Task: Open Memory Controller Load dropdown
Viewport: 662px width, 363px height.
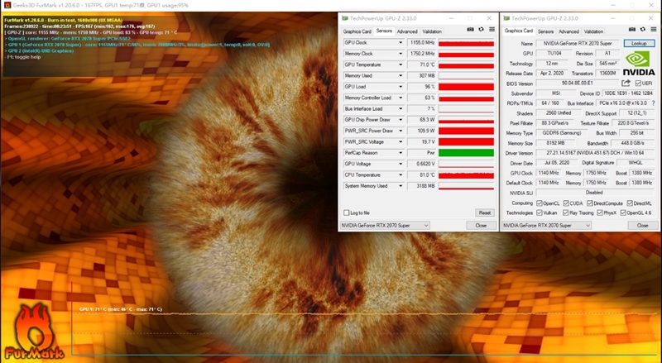Action: point(401,98)
